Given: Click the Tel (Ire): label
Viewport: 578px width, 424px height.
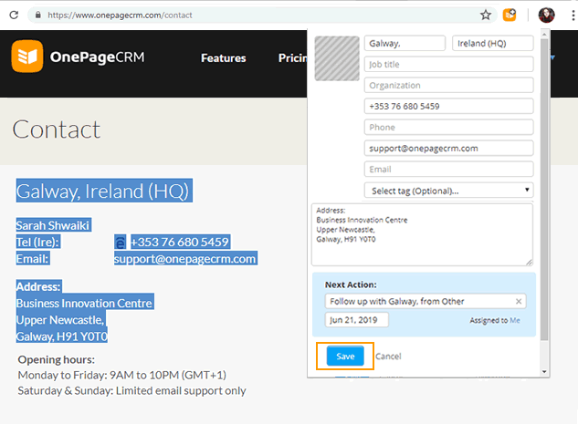Looking at the screenshot, I should click(x=38, y=243).
